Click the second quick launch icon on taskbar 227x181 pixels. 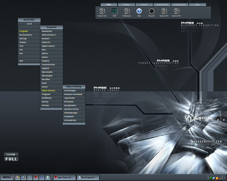click(24, 178)
